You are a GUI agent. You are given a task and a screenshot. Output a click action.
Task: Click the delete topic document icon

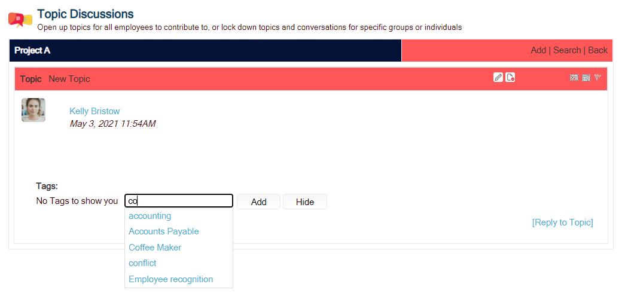[x=510, y=77]
